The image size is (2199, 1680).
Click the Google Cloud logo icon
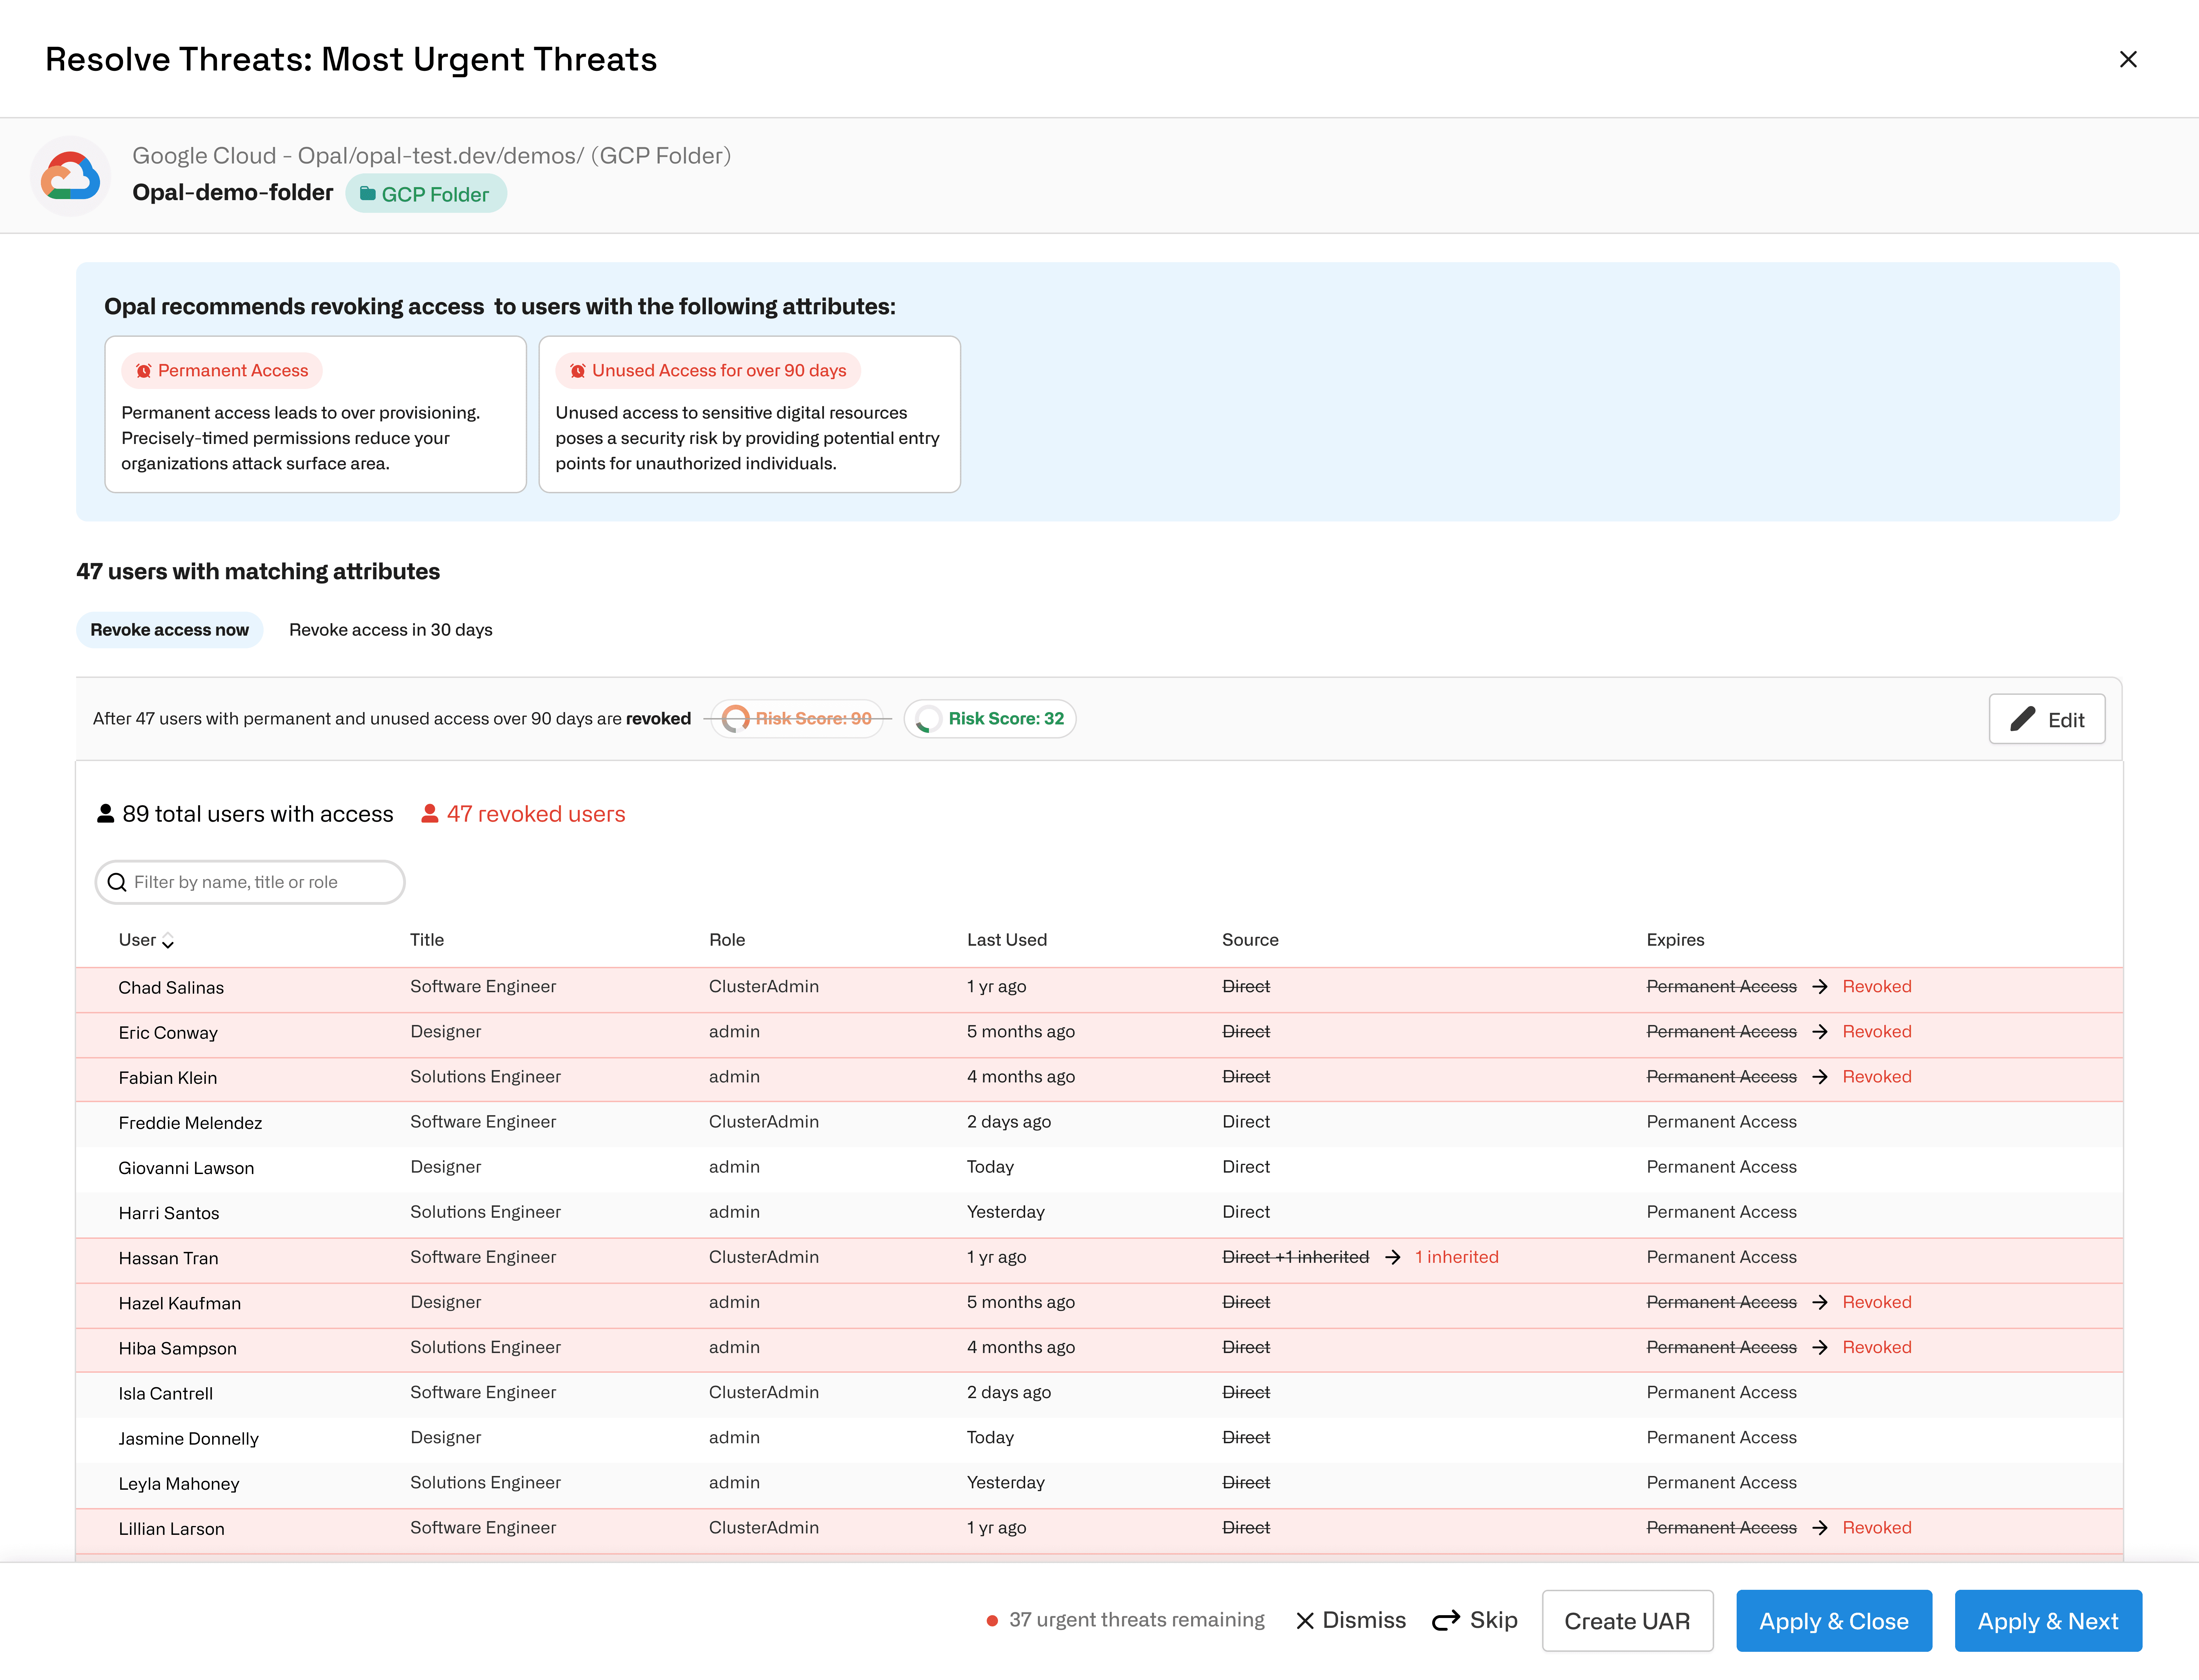click(x=70, y=177)
